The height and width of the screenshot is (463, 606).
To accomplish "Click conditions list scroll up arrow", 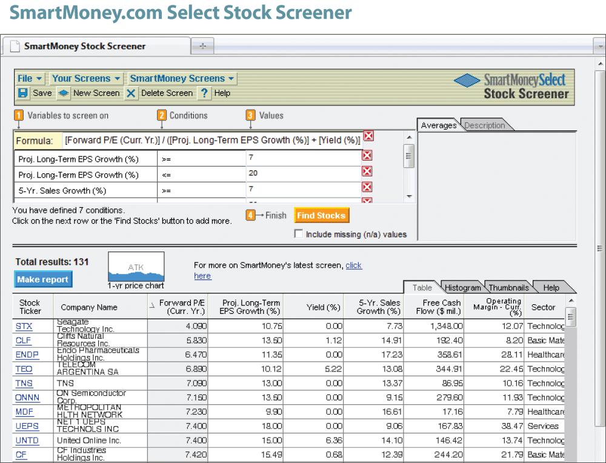I will [409, 137].
